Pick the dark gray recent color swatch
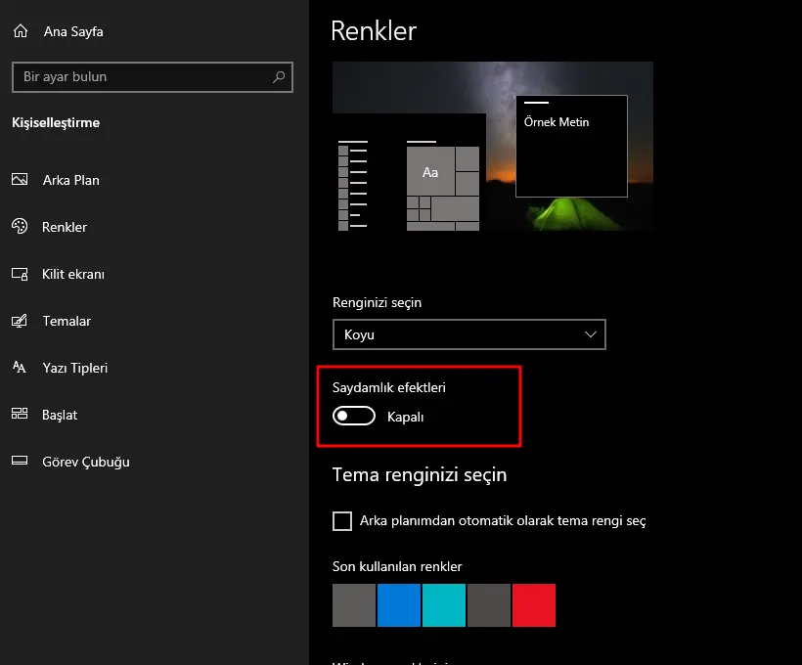Image resolution: width=802 pixels, height=665 pixels. pos(489,605)
